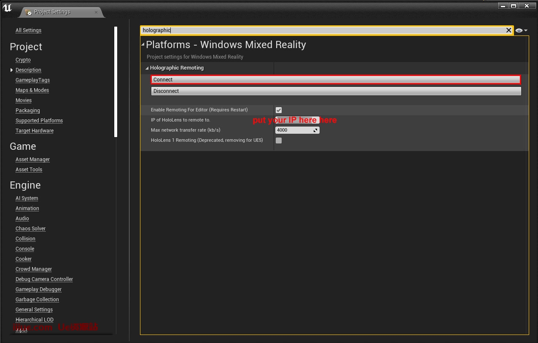The width and height of the screenshot is (538, 343).
Task: Expand the Description category arrow
Action: [x=12, y=70]
